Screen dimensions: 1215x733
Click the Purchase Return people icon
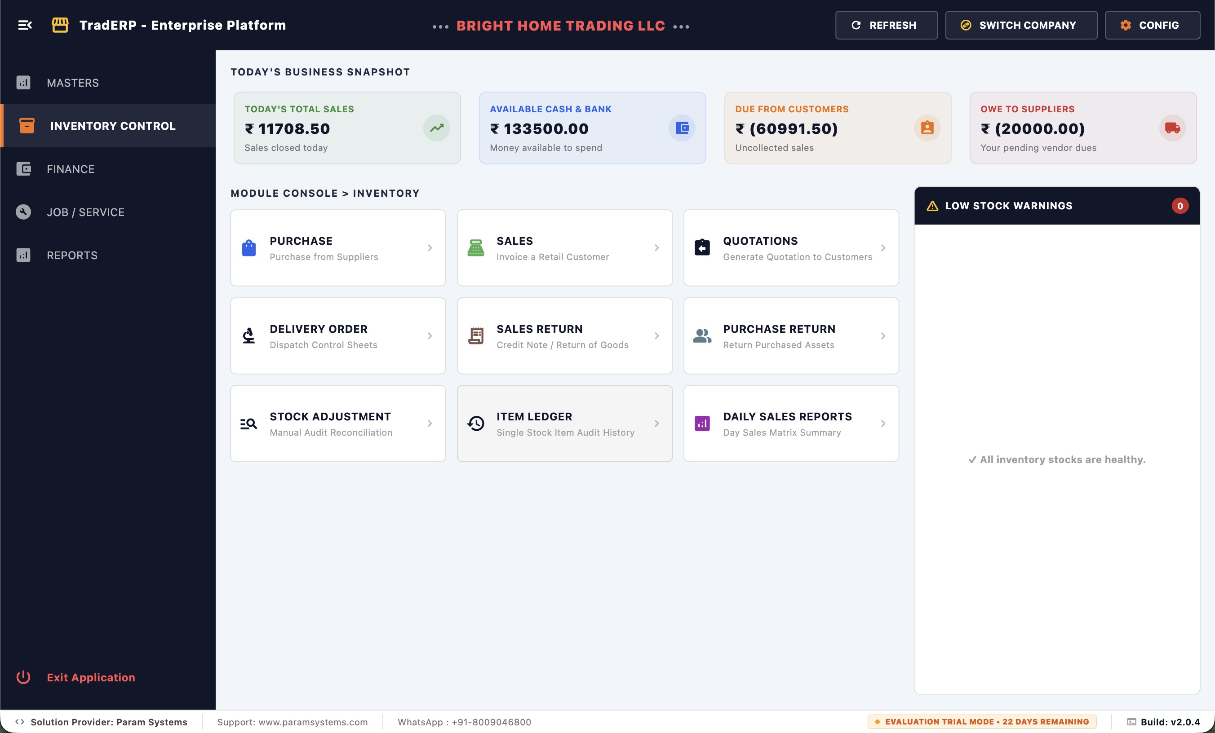[x=702, y=336]
